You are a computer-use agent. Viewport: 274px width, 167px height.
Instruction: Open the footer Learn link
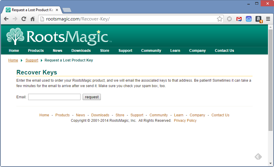click(179, 115)
